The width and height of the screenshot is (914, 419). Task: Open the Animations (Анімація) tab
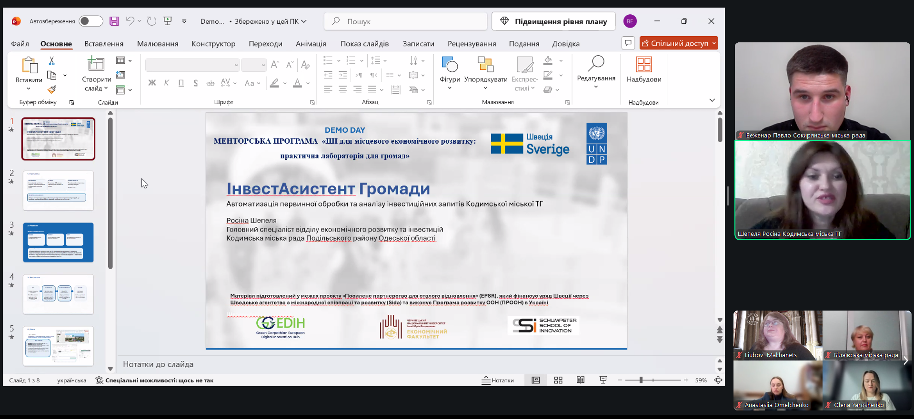311,44
